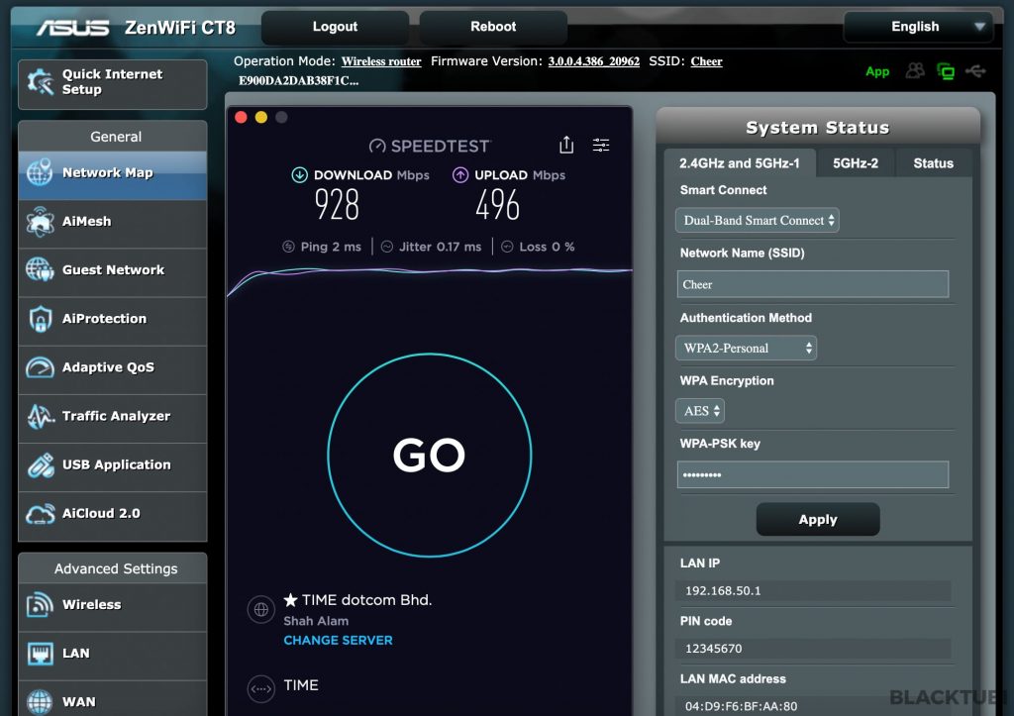Click the Wireless signal icon
The image size is (1014, 716).
point(40,605)
